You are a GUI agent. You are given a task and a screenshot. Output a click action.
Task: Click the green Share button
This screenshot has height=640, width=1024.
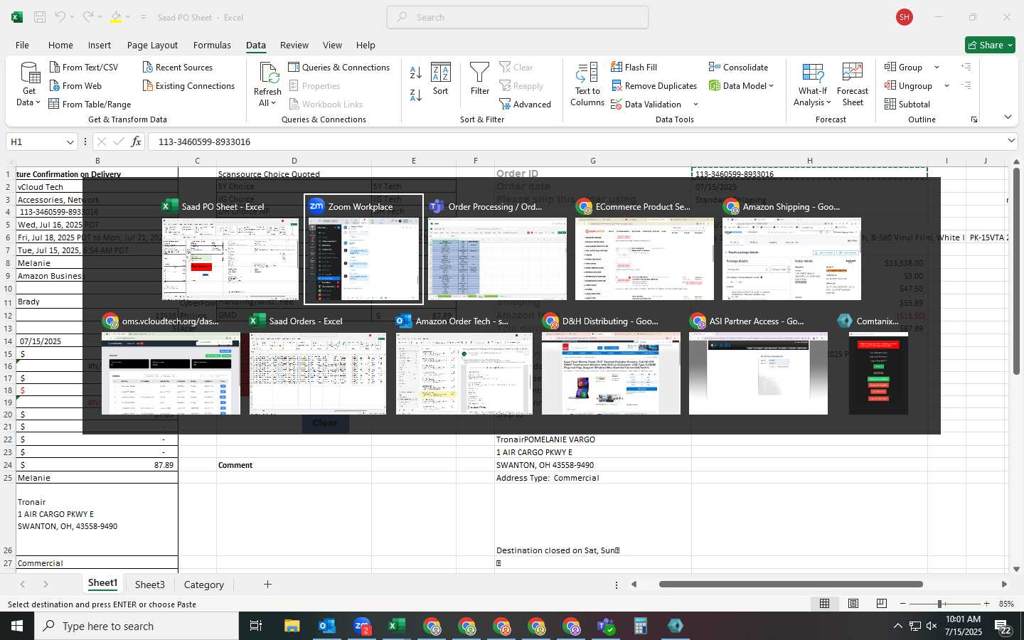click(990, 45)
